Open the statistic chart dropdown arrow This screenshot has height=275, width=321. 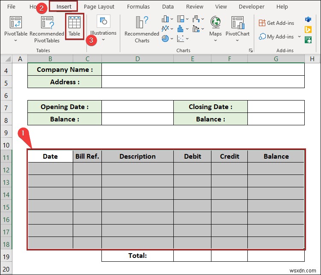[x=187, y=29]
